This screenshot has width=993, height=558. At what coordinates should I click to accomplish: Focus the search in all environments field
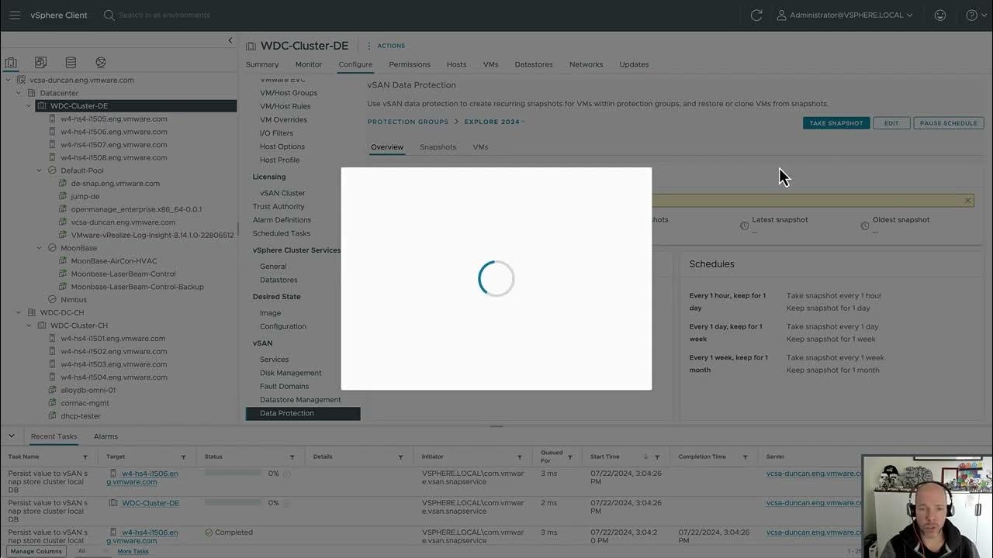(x=164, y=15)
